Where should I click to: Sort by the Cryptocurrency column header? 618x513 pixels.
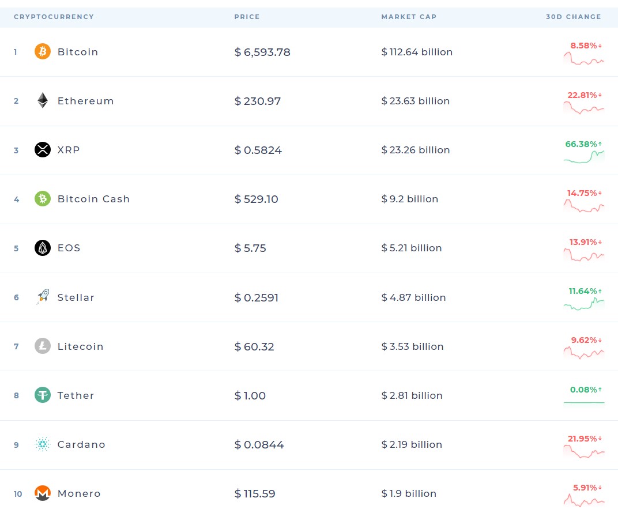pos(54,17)
